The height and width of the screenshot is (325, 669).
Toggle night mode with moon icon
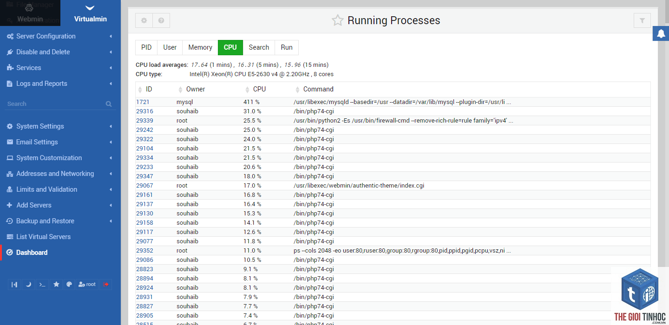[x=28, y=284]
